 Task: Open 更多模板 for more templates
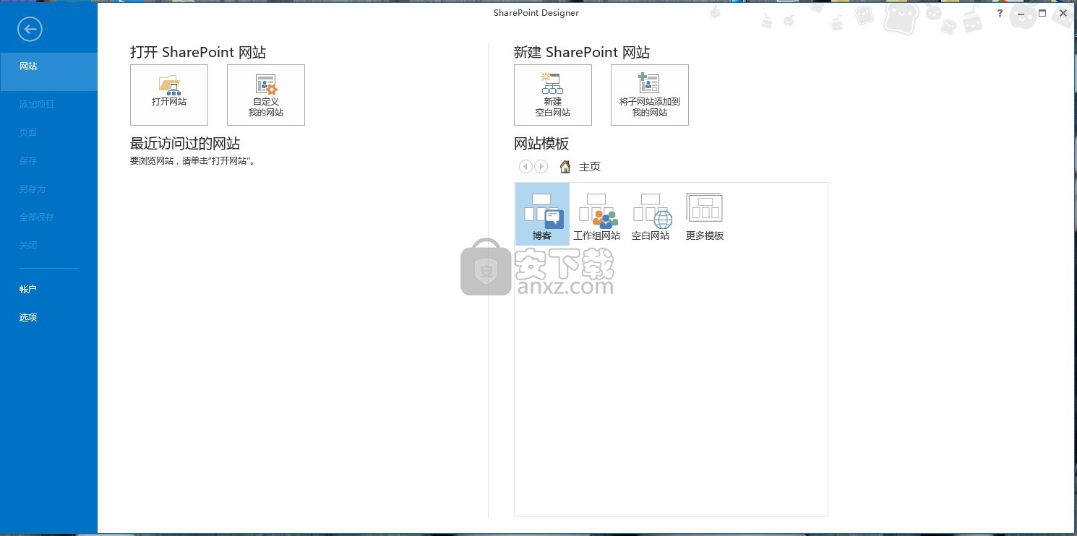(x=705, y=215)
